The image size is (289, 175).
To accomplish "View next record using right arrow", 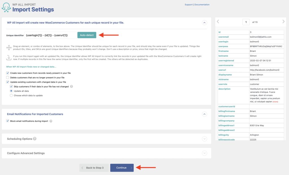I will pos(283,22).
